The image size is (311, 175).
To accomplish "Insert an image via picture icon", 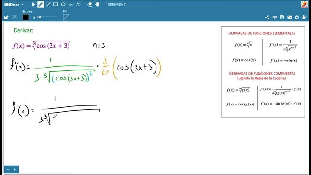I will click(290, 17).
